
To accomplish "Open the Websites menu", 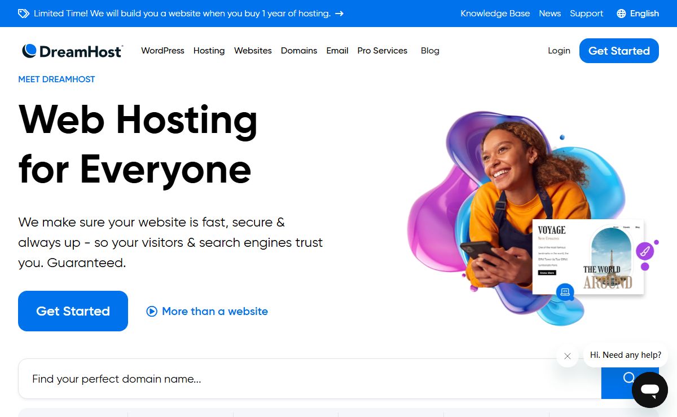I will (x=253, y=51).
